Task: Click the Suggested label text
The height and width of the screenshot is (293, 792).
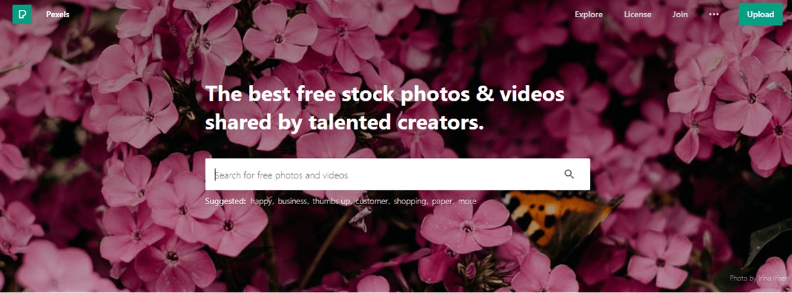Action: (x=225, y=201)
